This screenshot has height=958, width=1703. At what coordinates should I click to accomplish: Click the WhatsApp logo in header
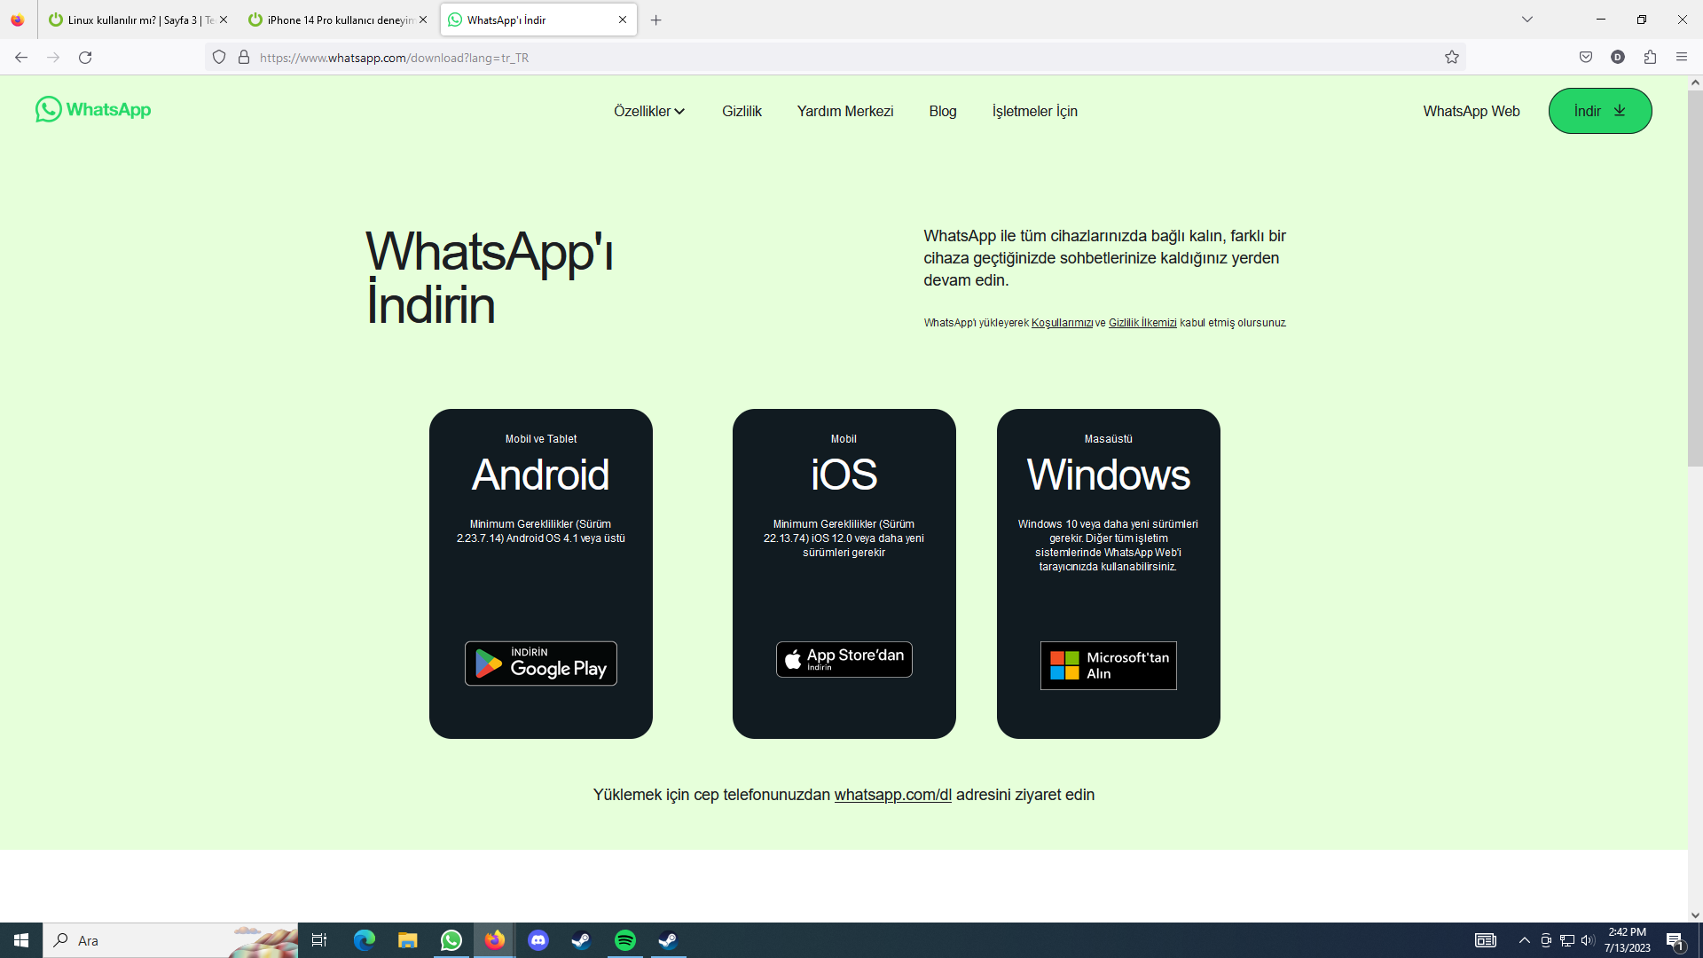pyautogui.click(x=93, y=110)
